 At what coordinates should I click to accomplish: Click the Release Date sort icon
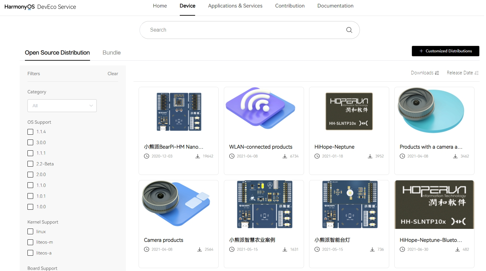pyautogui.click(x=476, y=73)
